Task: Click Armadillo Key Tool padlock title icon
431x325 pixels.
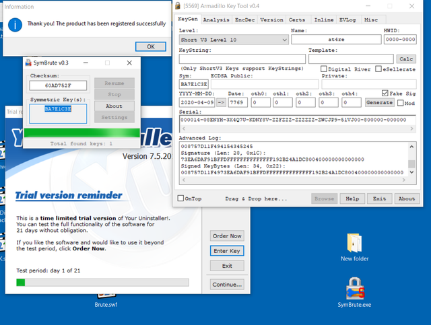Action: (178, 6)
